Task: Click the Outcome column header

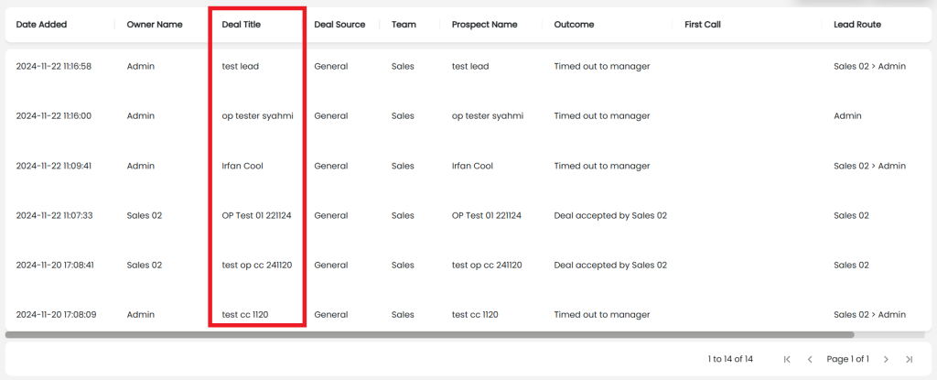Action: click(x=574, y=25)
